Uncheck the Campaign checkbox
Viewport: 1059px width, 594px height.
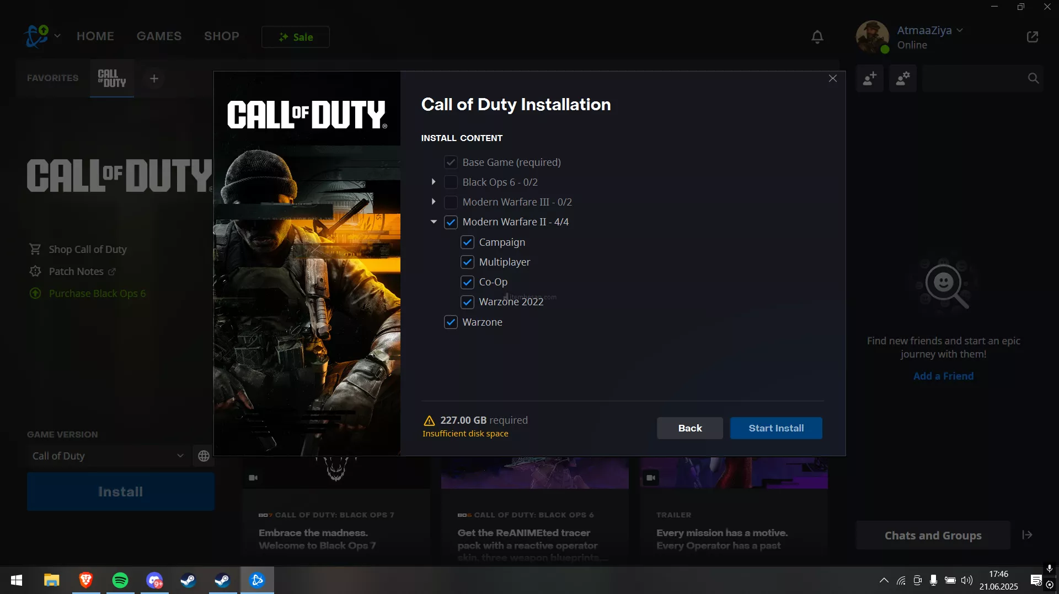pyautogui.click(x=467, y=242)
